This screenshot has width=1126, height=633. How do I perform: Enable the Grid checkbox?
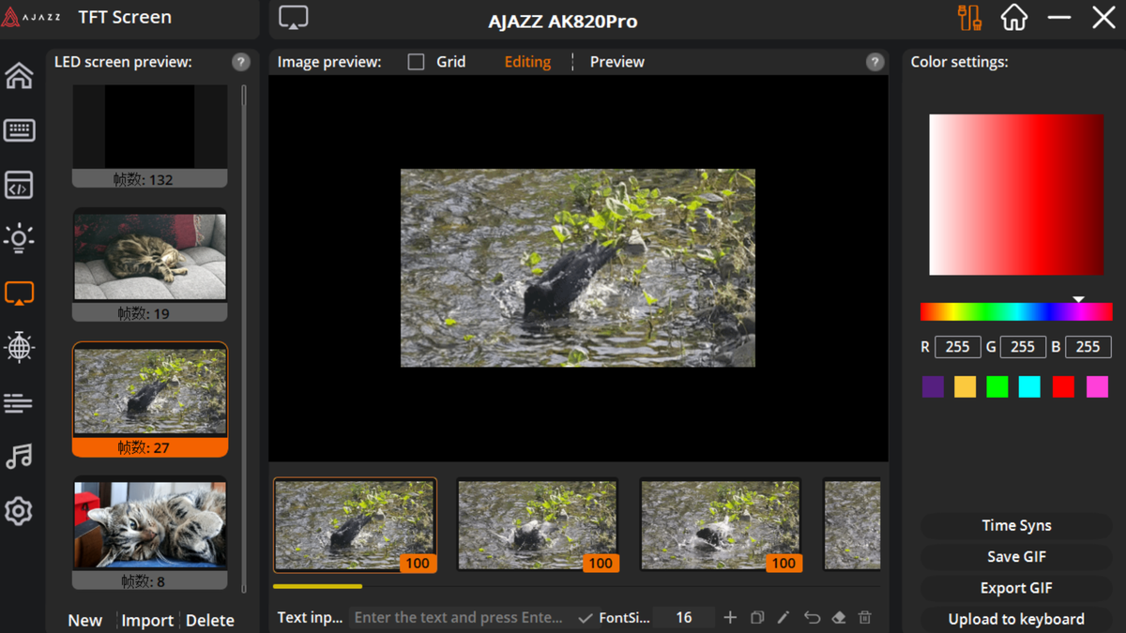point(416,62)
